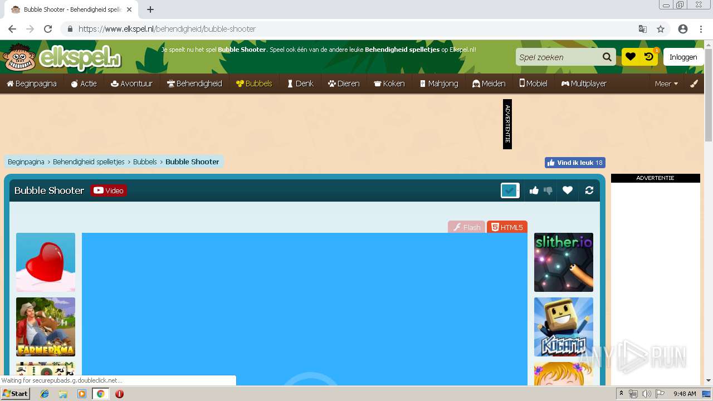Viewport: 713px width, 401px height.
Task: Click the red Opera-style taskbar icon
Action: pyautogui.click(x=119, y=394)
